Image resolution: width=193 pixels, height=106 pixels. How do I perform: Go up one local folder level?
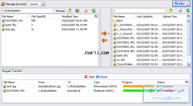coord(70,11)
